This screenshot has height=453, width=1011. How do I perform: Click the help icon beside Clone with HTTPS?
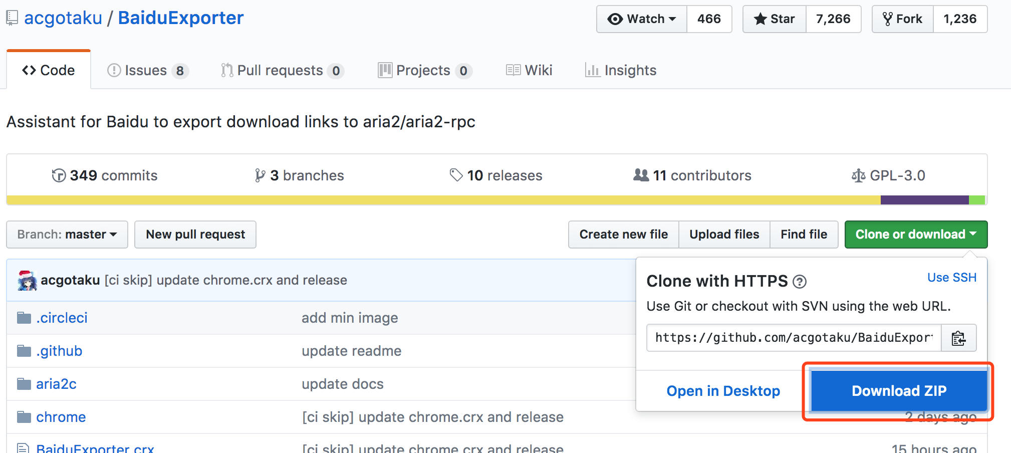click(x=800, y=282)
